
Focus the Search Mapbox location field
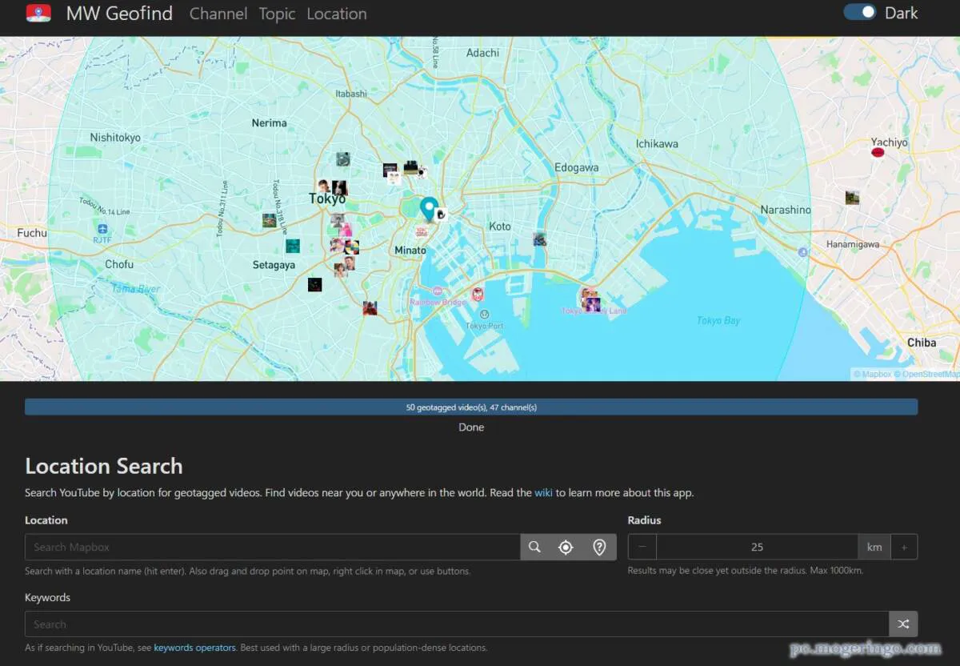273,547
